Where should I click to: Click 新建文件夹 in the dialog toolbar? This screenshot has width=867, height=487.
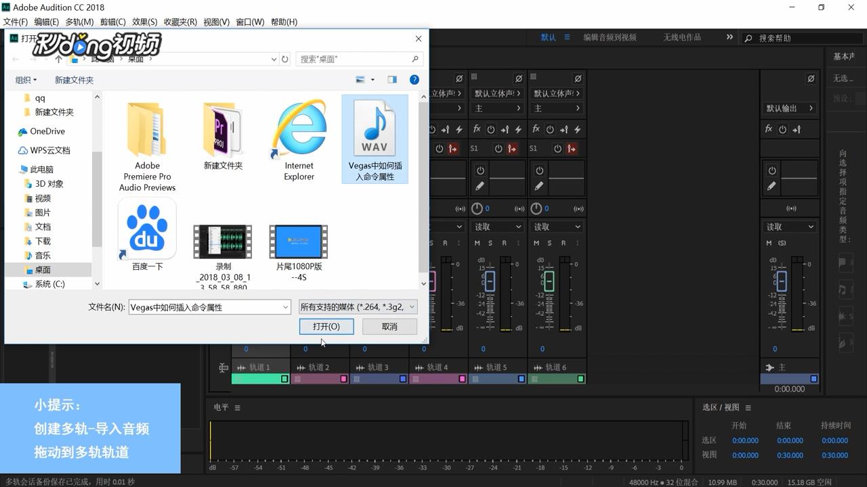tap(74, 80)
